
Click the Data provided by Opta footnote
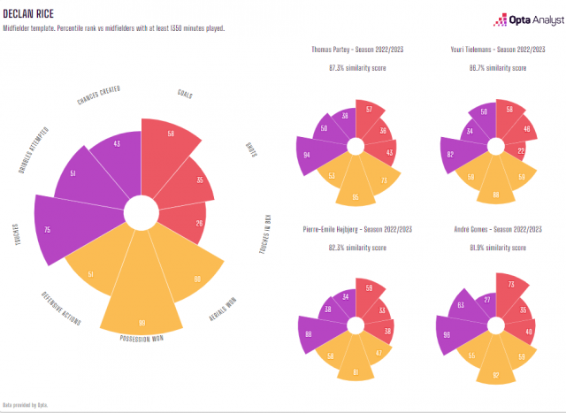[x=25, y=405]
